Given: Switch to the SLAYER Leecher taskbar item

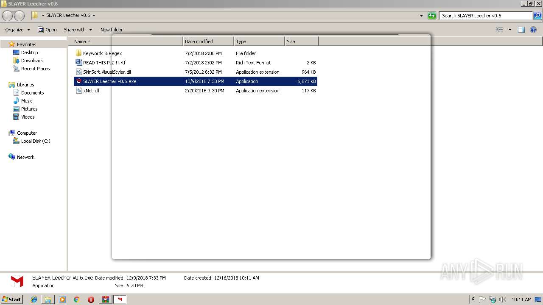Looking at the screenshot, I should [120, 299].
